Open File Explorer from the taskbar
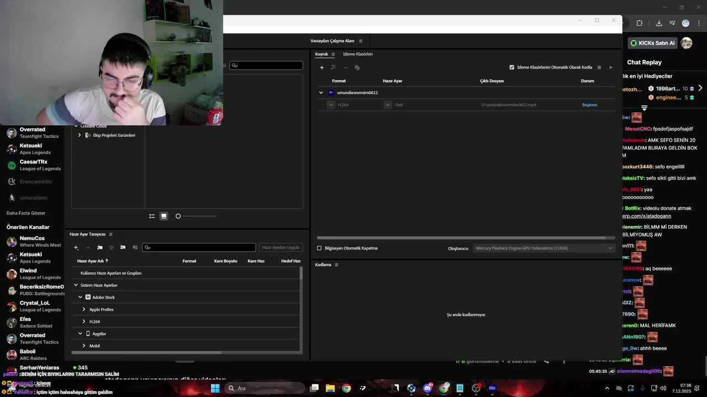The height and width of the screenshot is (397, 707). click(x=330, y=388)
